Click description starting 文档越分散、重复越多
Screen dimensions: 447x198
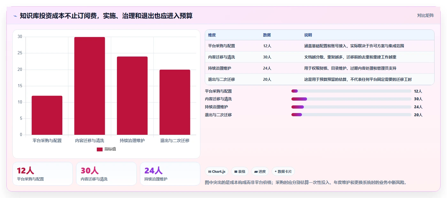(x=350, y=57)
